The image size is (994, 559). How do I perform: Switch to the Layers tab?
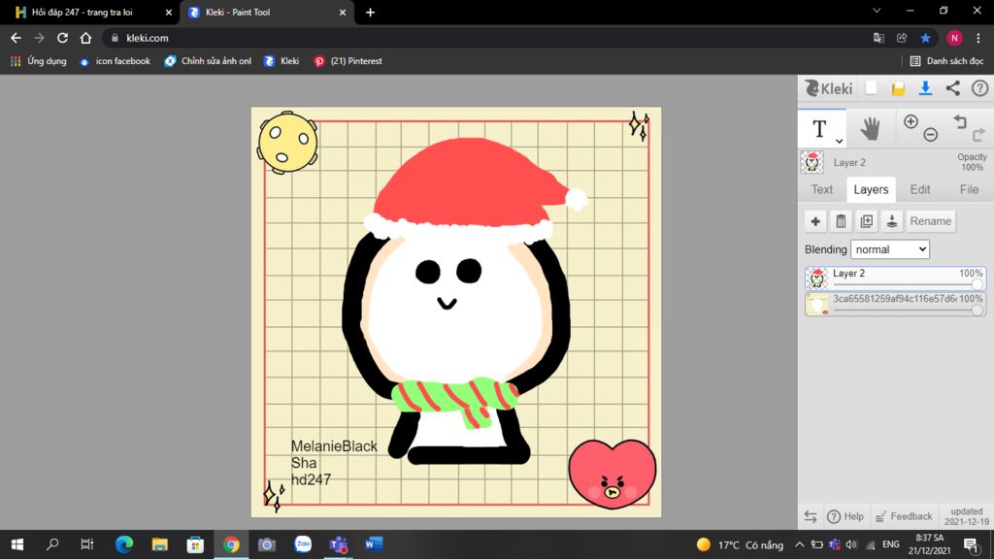click(x=871, y=189)
